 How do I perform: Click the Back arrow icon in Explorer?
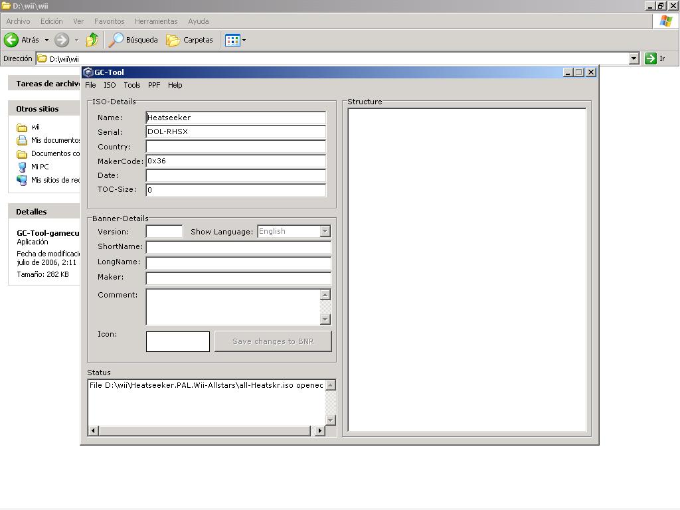tap(11, 40)
